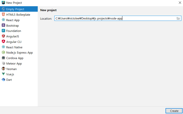
Task: Pick Yeoman generator label
Action: click(x=11, y=69)
